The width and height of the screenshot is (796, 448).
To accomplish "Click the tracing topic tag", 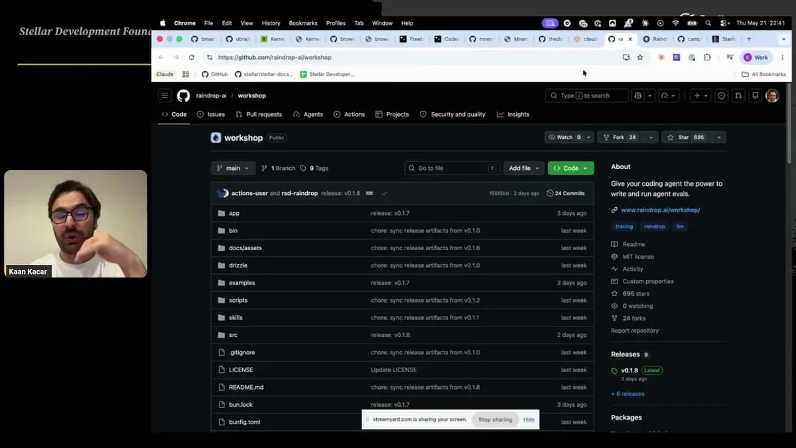I will pyautogui.click(x=624, y=226).
